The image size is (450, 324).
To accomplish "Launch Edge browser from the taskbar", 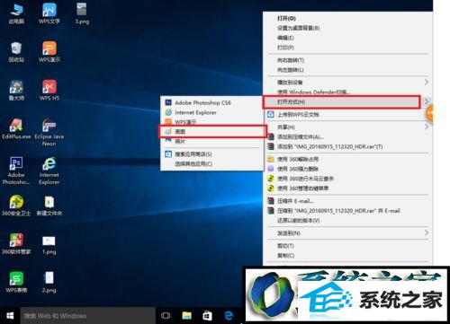I will [x=229, y=316].
